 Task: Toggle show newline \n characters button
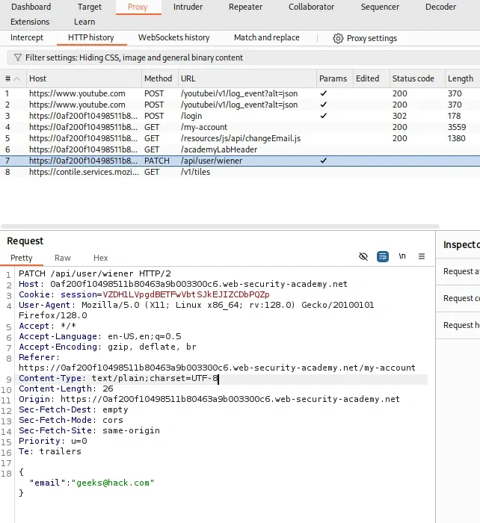[402, 256]
